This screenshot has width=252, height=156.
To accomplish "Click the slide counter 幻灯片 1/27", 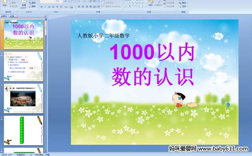I will pos(7,155).
